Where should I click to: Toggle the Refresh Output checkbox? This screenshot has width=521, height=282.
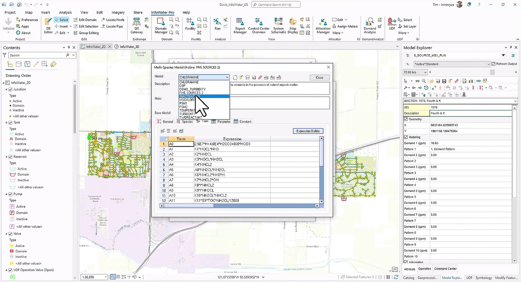494,64
